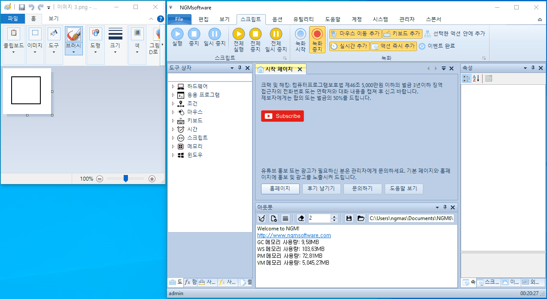Click Paint Undo arrow icon
This screenshot has width=547, height=299.
pos(31,7)
